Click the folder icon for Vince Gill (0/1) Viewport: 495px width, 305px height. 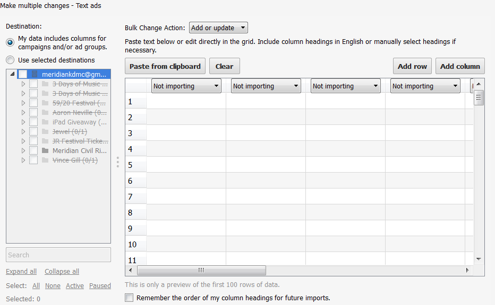46,160
